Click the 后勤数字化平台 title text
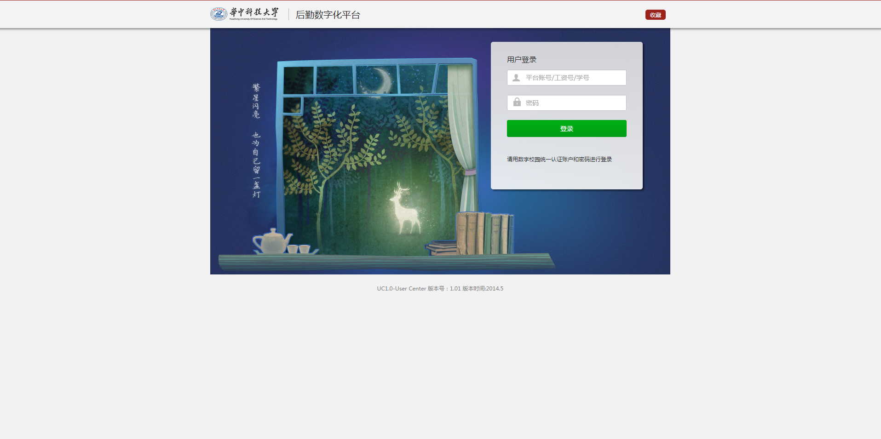Viewport: 881px width, 439px height. coord(328,15)
